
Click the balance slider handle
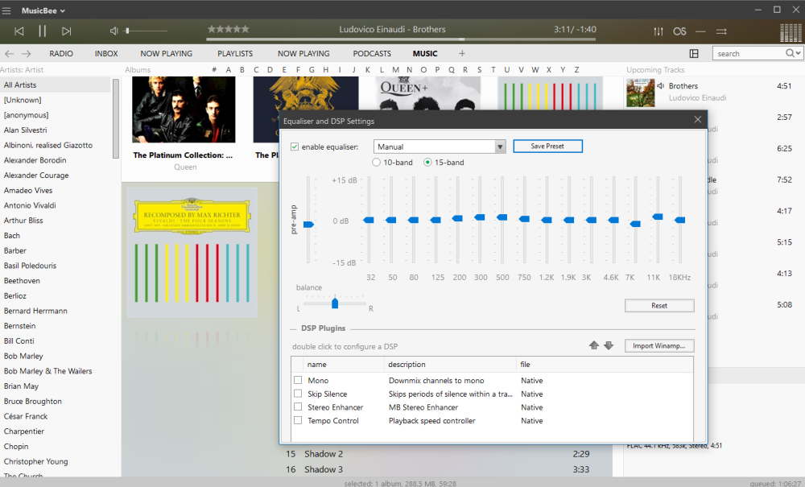point(335,303)
